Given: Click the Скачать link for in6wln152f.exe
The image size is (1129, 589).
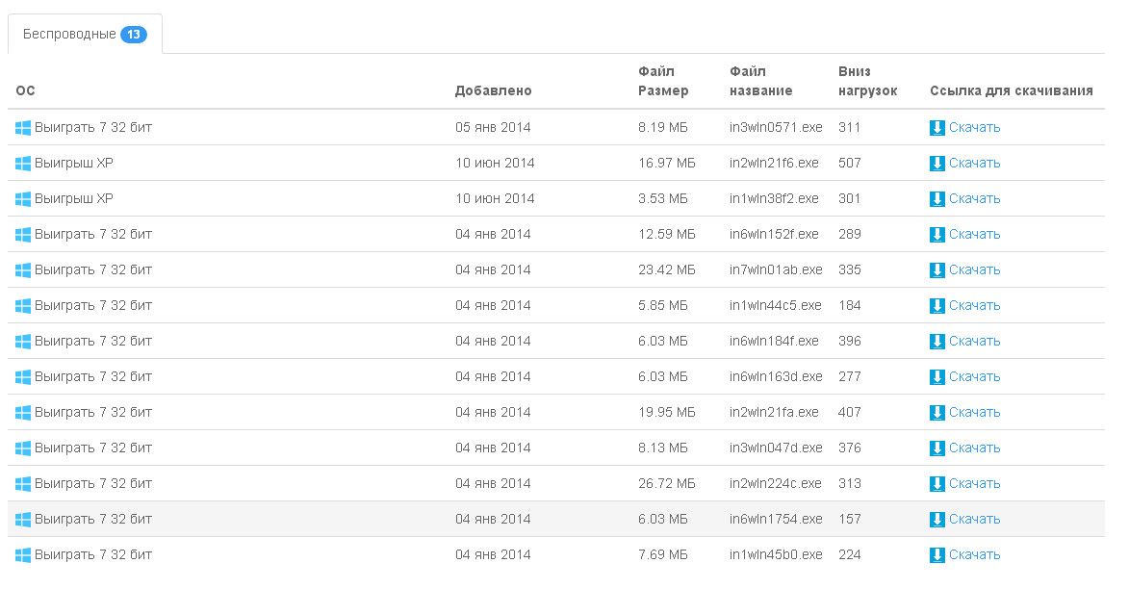Looking at the screenshot, I should (974, 234).
